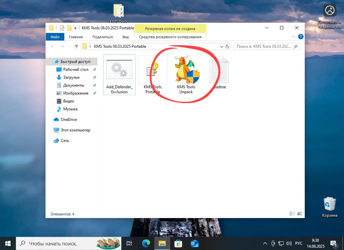The image size is (344, 250).
Task: Open the address bar history dropdown
Action: tap(222, 46)
